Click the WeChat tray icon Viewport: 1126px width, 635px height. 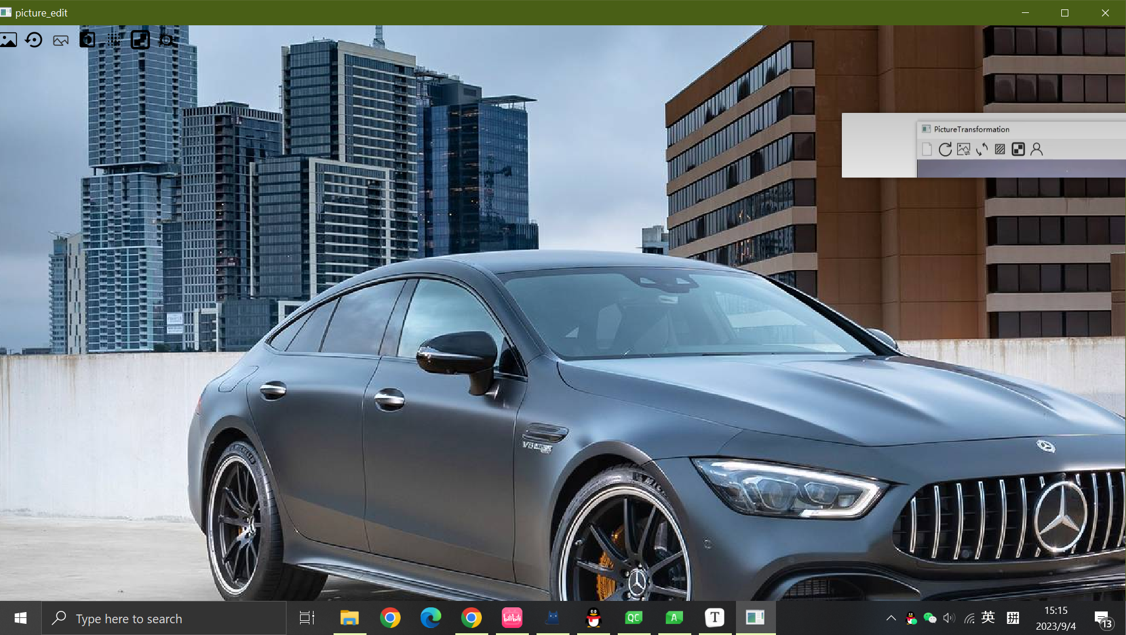pos(930,618)
